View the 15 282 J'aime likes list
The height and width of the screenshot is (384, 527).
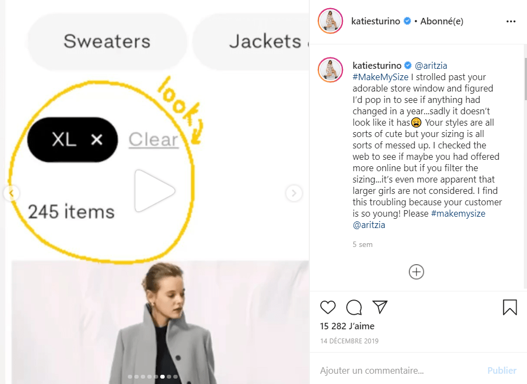pos(347,326)
